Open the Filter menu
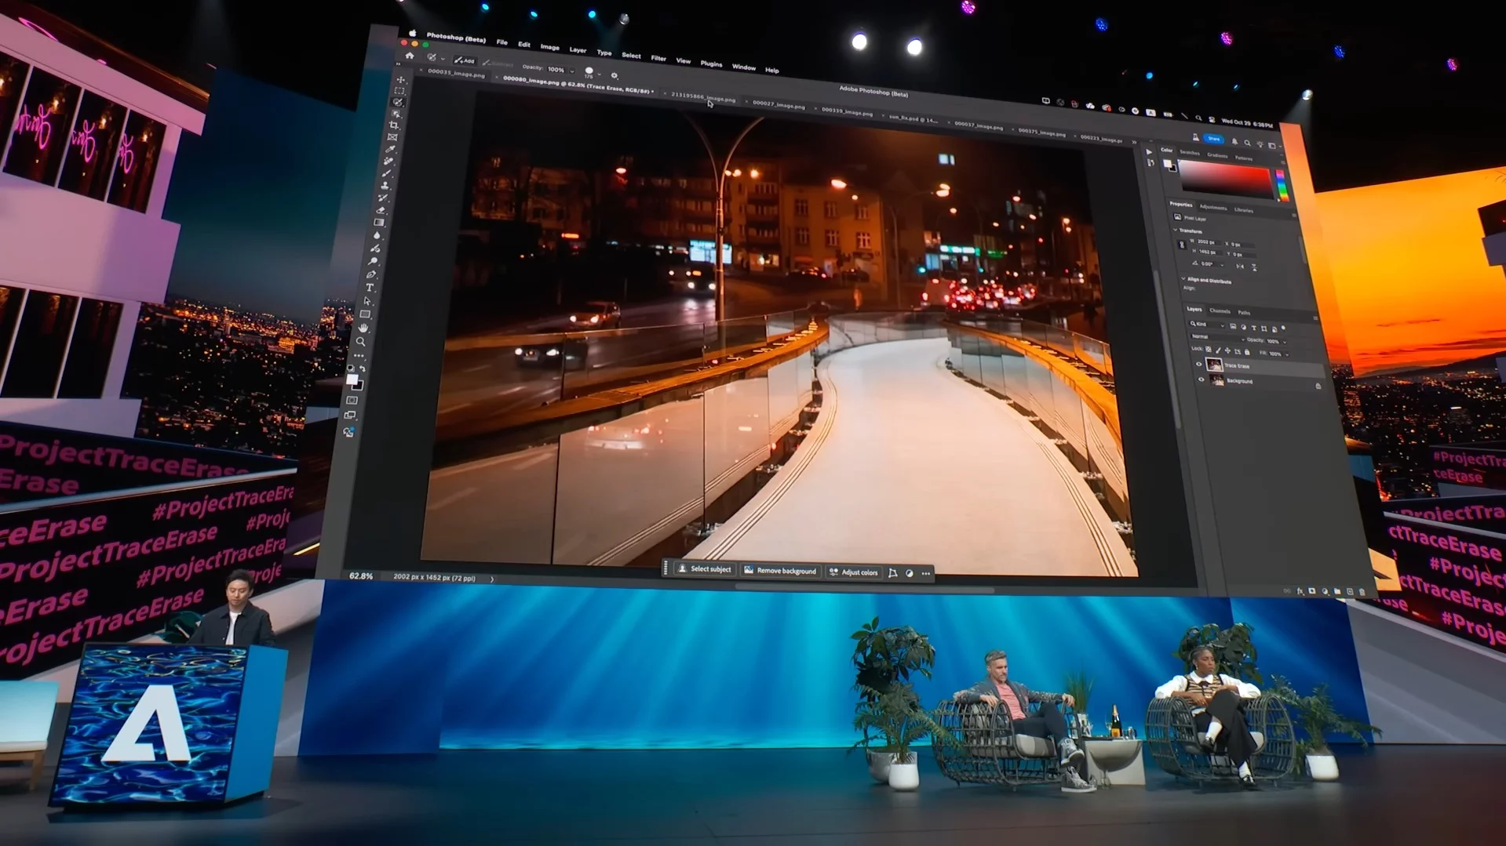Viewport: 1506px width, 846px height. pos(658,58)
